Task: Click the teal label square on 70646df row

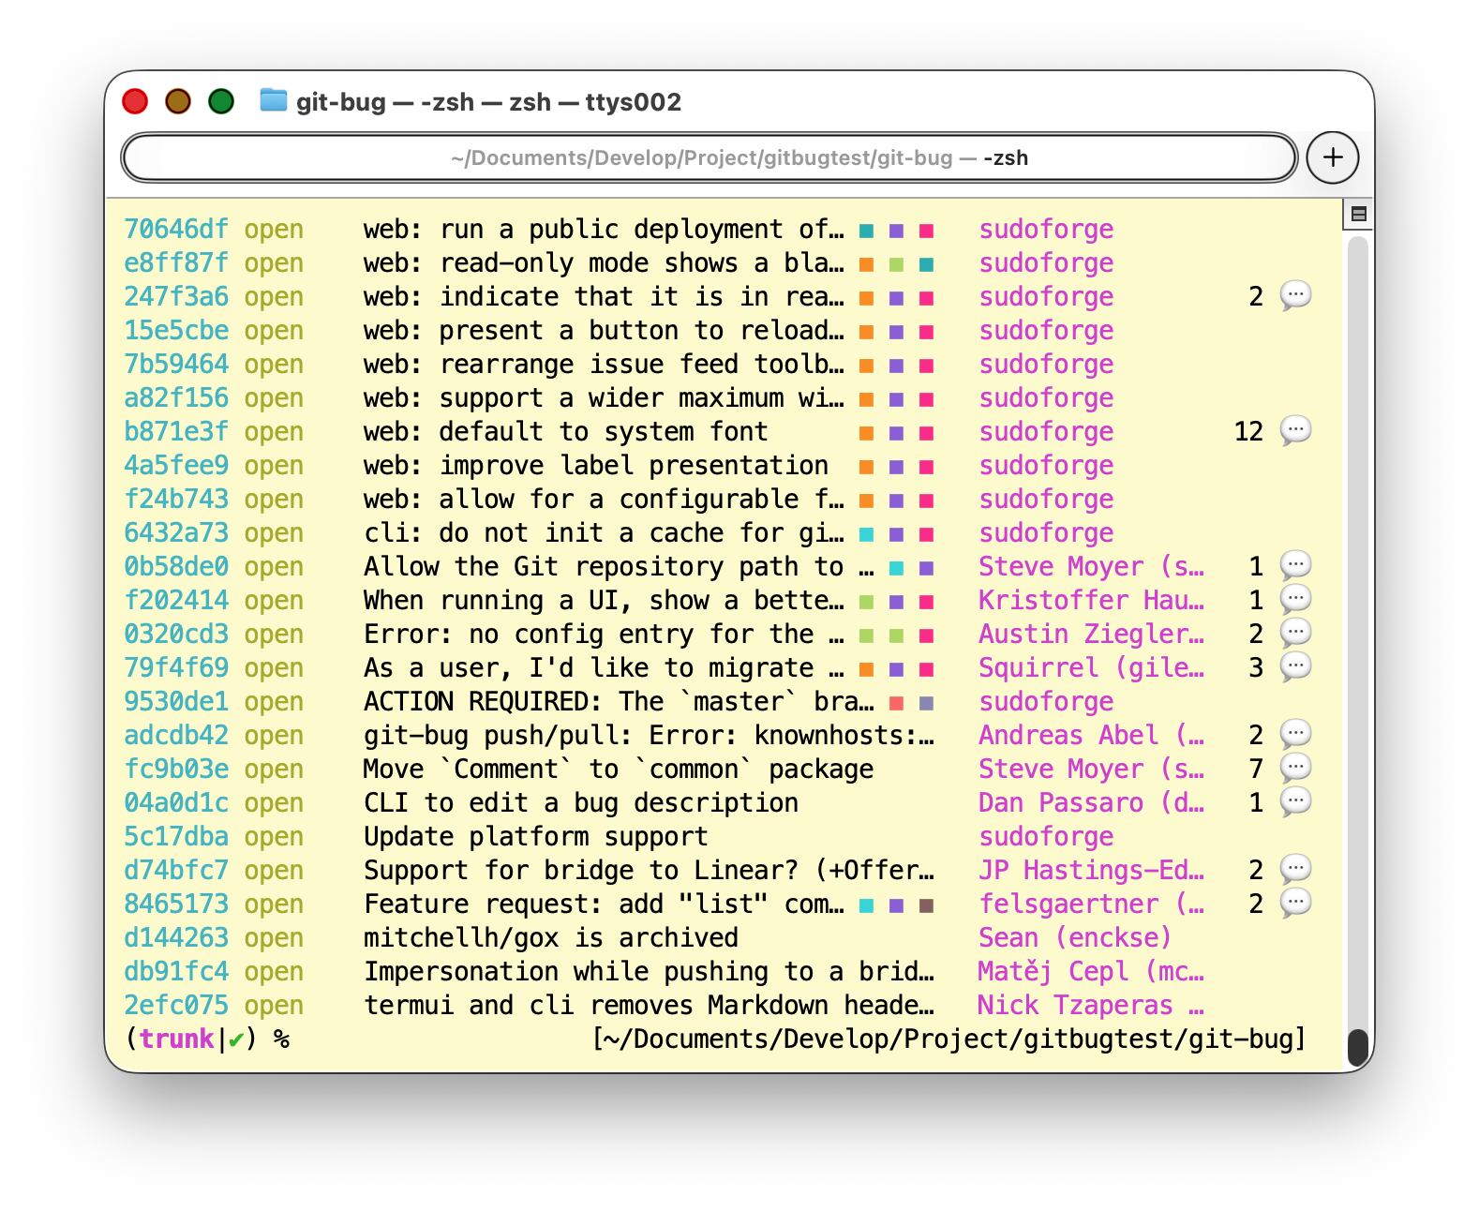Action: [867, 231]
